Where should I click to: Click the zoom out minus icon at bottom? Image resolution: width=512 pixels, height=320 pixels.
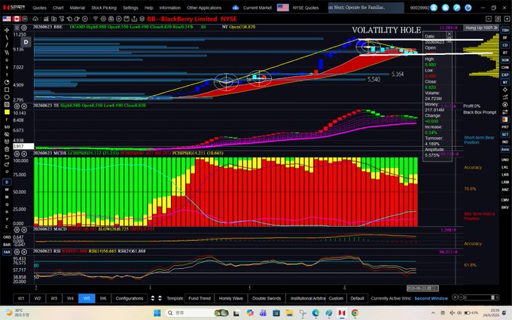[461, 297]
